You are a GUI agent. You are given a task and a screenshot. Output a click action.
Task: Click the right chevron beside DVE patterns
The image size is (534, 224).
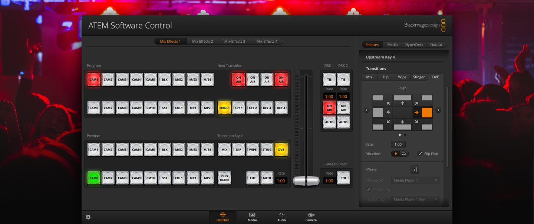pyautogui.click(x=438, y=110)
